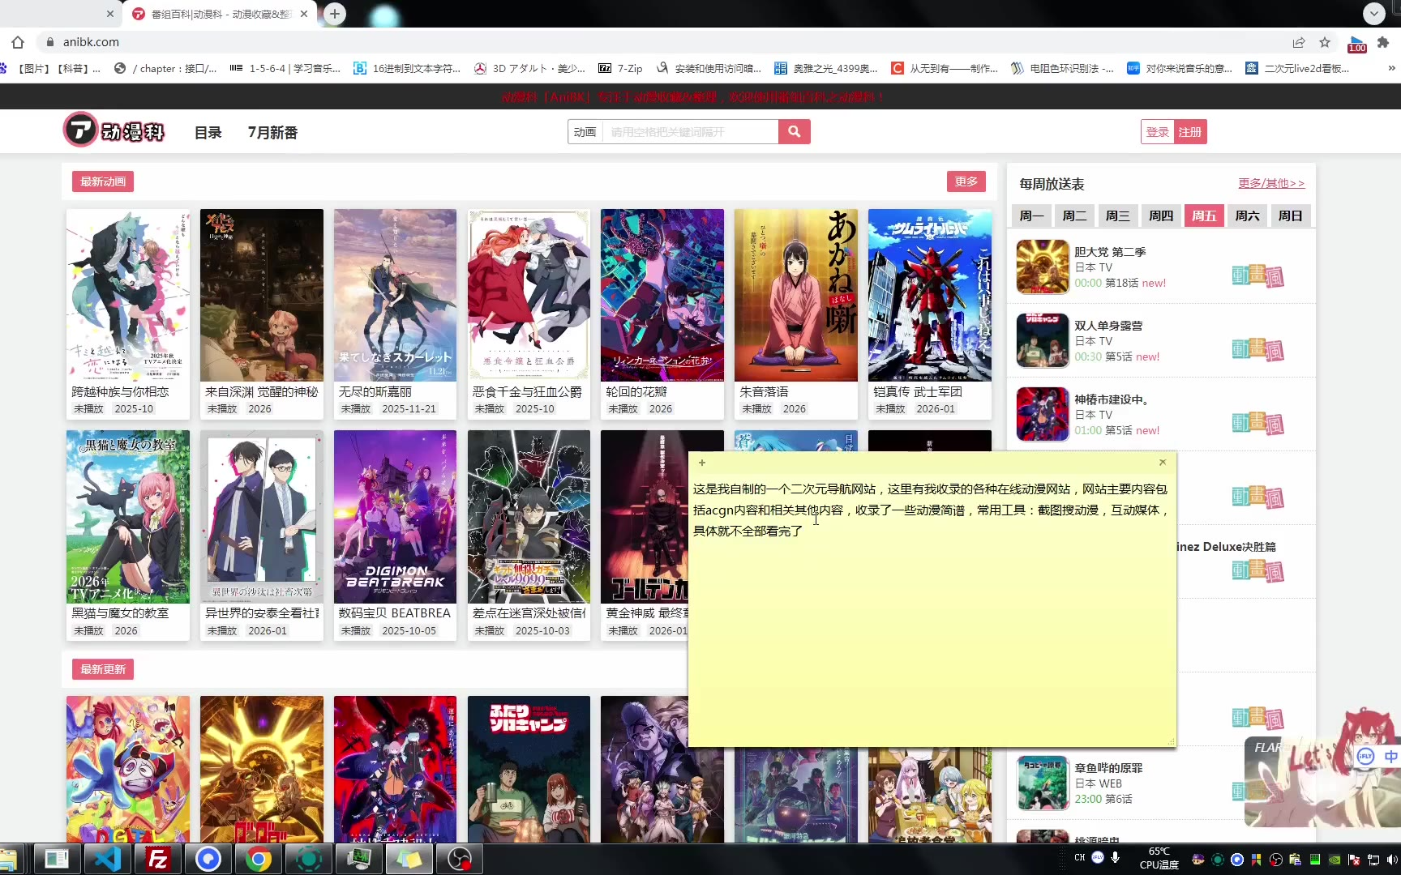This screenshot has height=875, width=1401.
Task: Select the 周一 schedule tab
Action: click(x=1031, y=216)
